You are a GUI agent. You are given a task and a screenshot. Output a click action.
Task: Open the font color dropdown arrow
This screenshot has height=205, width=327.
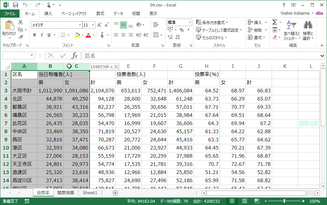pyautogui.click(x=93, y=35)
